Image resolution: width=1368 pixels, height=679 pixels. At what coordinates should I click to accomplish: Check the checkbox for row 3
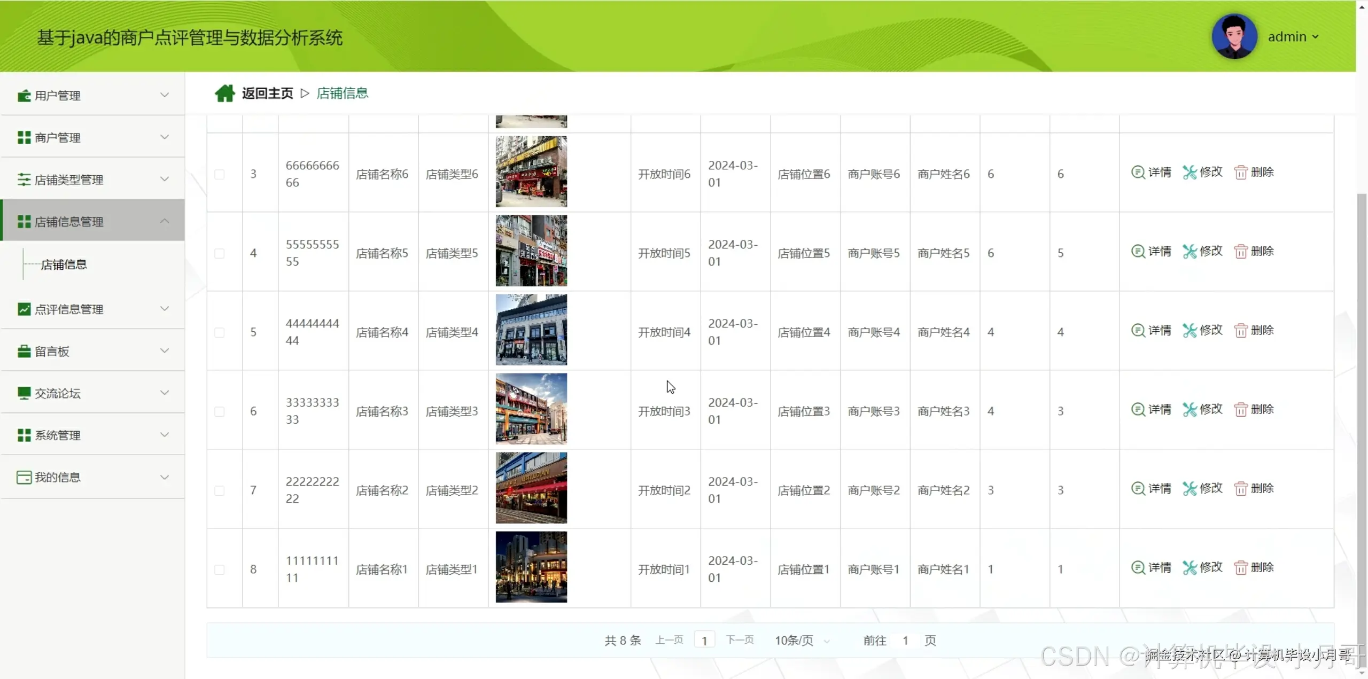(219, 174)
